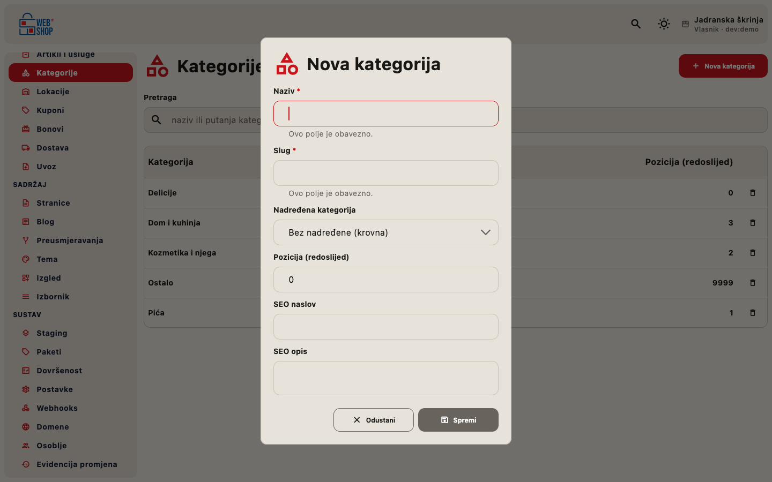Open Jadranska škrinja store account menu
772x482 pixels.
point(722,24)
